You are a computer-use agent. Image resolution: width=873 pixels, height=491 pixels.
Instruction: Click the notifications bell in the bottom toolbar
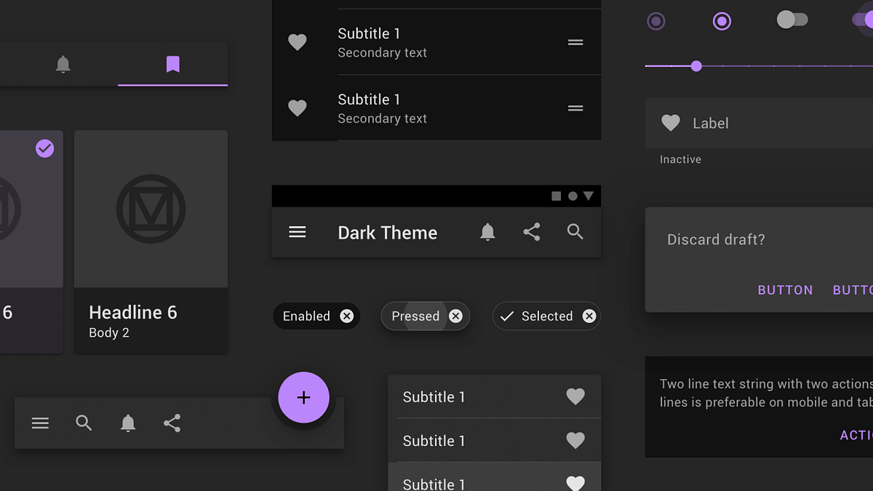coord(128,423)
